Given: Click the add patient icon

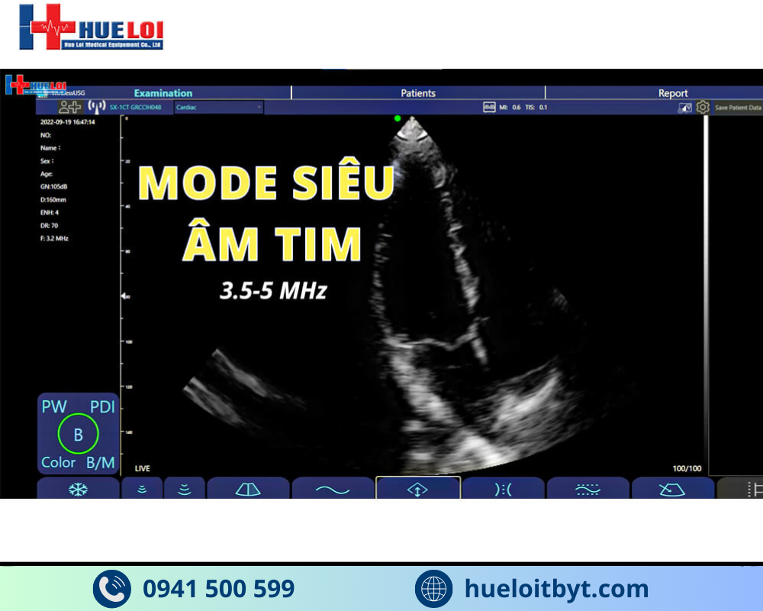Looking at the screenshot, I should pos(69,108).
